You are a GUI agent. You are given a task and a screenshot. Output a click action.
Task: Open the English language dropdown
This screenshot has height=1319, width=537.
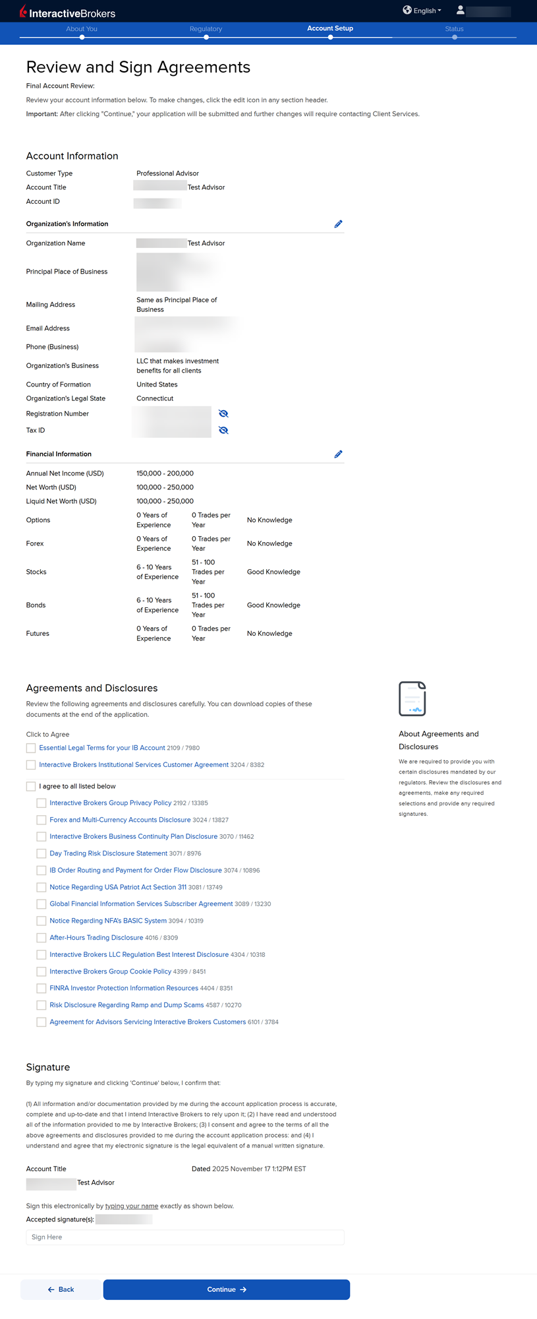click(427, 11)
